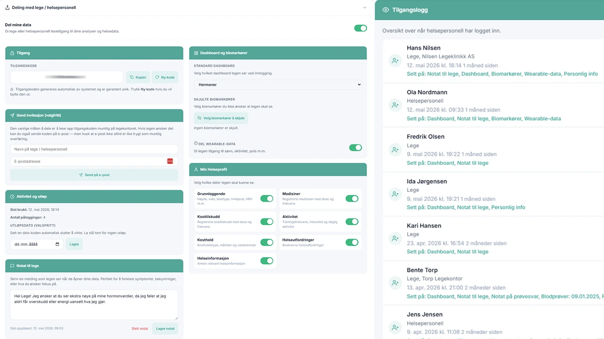
Task: Click the Kopier button
Action: 138,77
